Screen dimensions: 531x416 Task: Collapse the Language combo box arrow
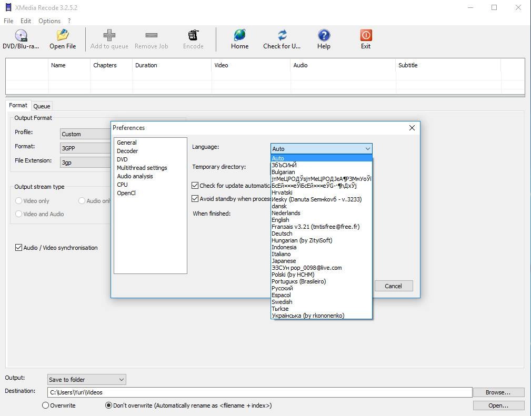click(367, 149)
